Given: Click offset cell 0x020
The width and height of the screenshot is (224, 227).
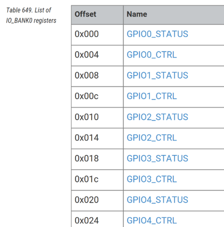Looking at the screenshot, I should 86,200.
